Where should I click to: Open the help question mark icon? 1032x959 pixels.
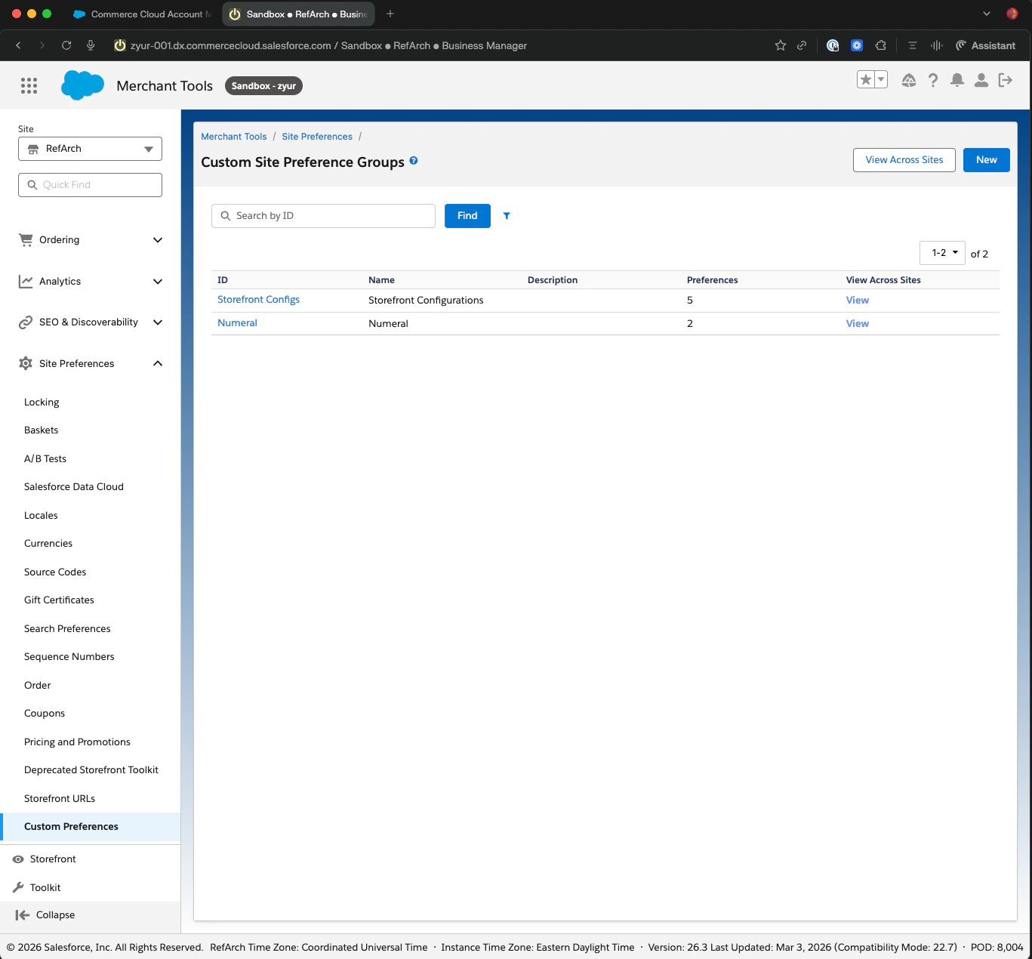[x=933, y=80]
